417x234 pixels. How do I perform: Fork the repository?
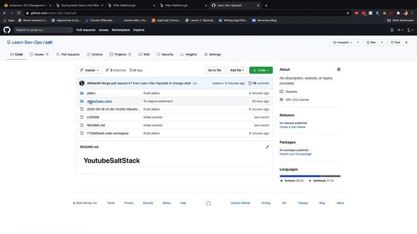click(x=395, y=42)
